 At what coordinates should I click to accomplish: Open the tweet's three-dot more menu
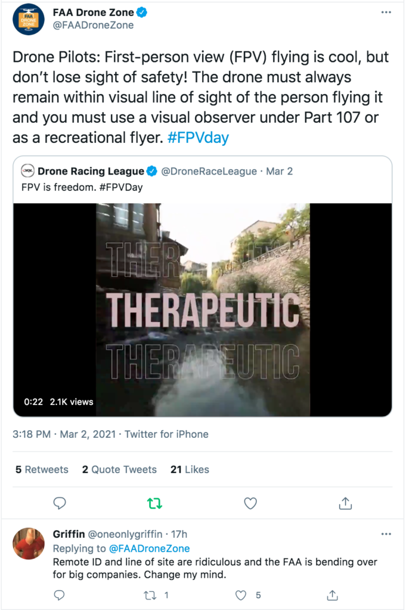(x=386, y=12)
